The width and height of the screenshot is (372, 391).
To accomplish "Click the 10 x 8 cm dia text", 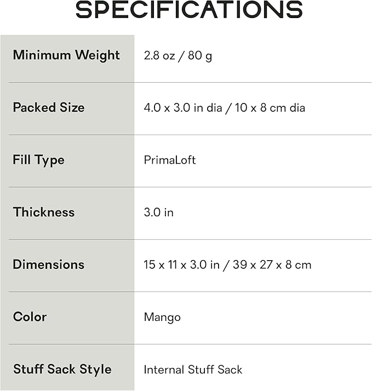I will tap(270, 108).
